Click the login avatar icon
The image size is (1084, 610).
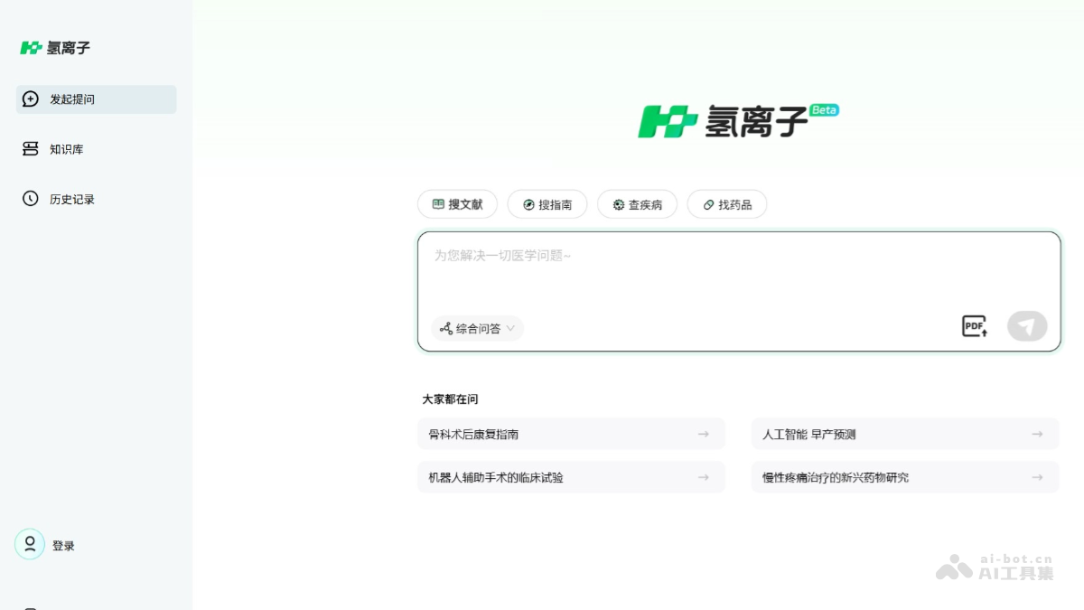coord(30,544)
